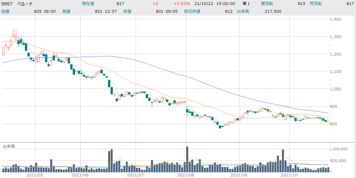Click the 東1 market indicator
The height and width of the screenshot is (178, 356).
(x=246, y=4)
